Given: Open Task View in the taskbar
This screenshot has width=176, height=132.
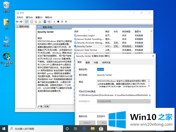Looking at the screenshot, I should click(75, 129).
